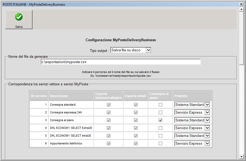
Task: Click ID servizio cell for Consegna standard
Action: [39, 105]
